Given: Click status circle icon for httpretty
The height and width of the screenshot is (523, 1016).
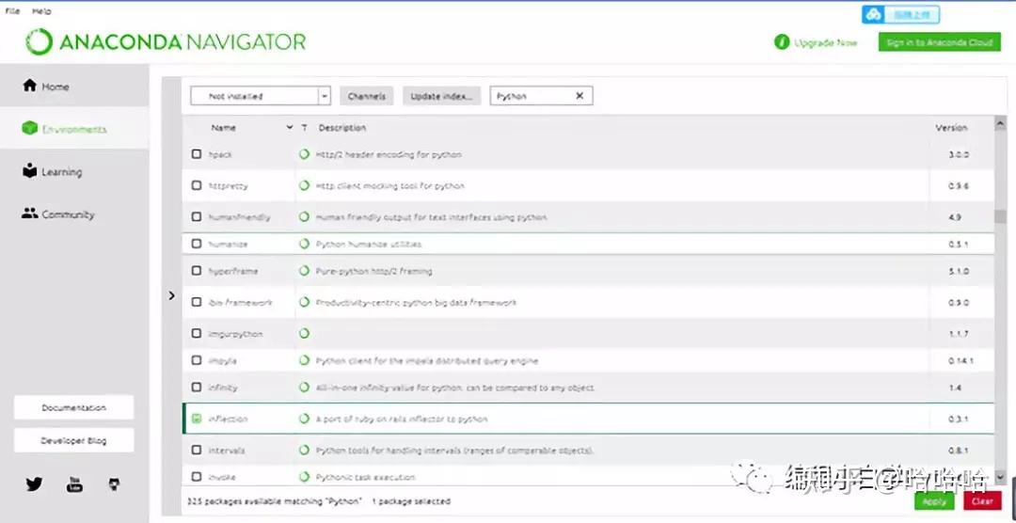Looking at the screenshot, I should [x=304, y=185].
